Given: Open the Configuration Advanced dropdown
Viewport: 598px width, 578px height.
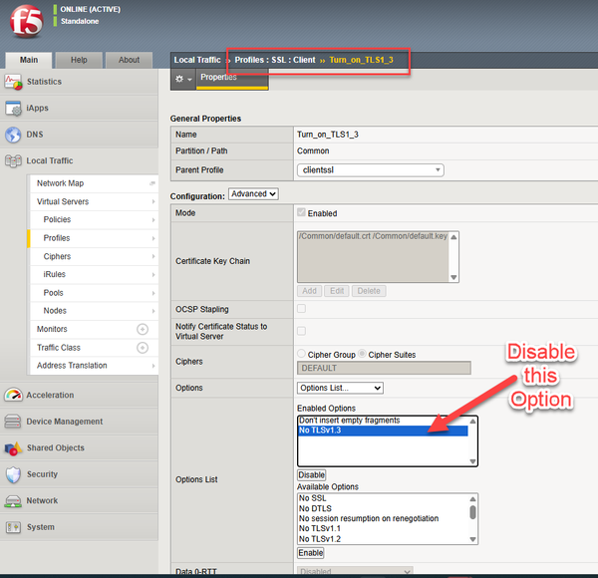Looking at the screenshot, I should pos(253,194).
